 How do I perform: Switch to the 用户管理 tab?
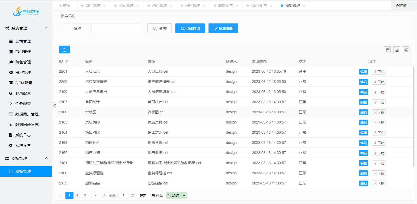[x=193, y=5]
